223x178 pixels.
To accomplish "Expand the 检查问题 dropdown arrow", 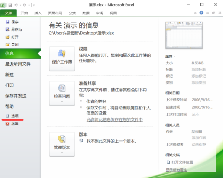I will tap(62, 102).
